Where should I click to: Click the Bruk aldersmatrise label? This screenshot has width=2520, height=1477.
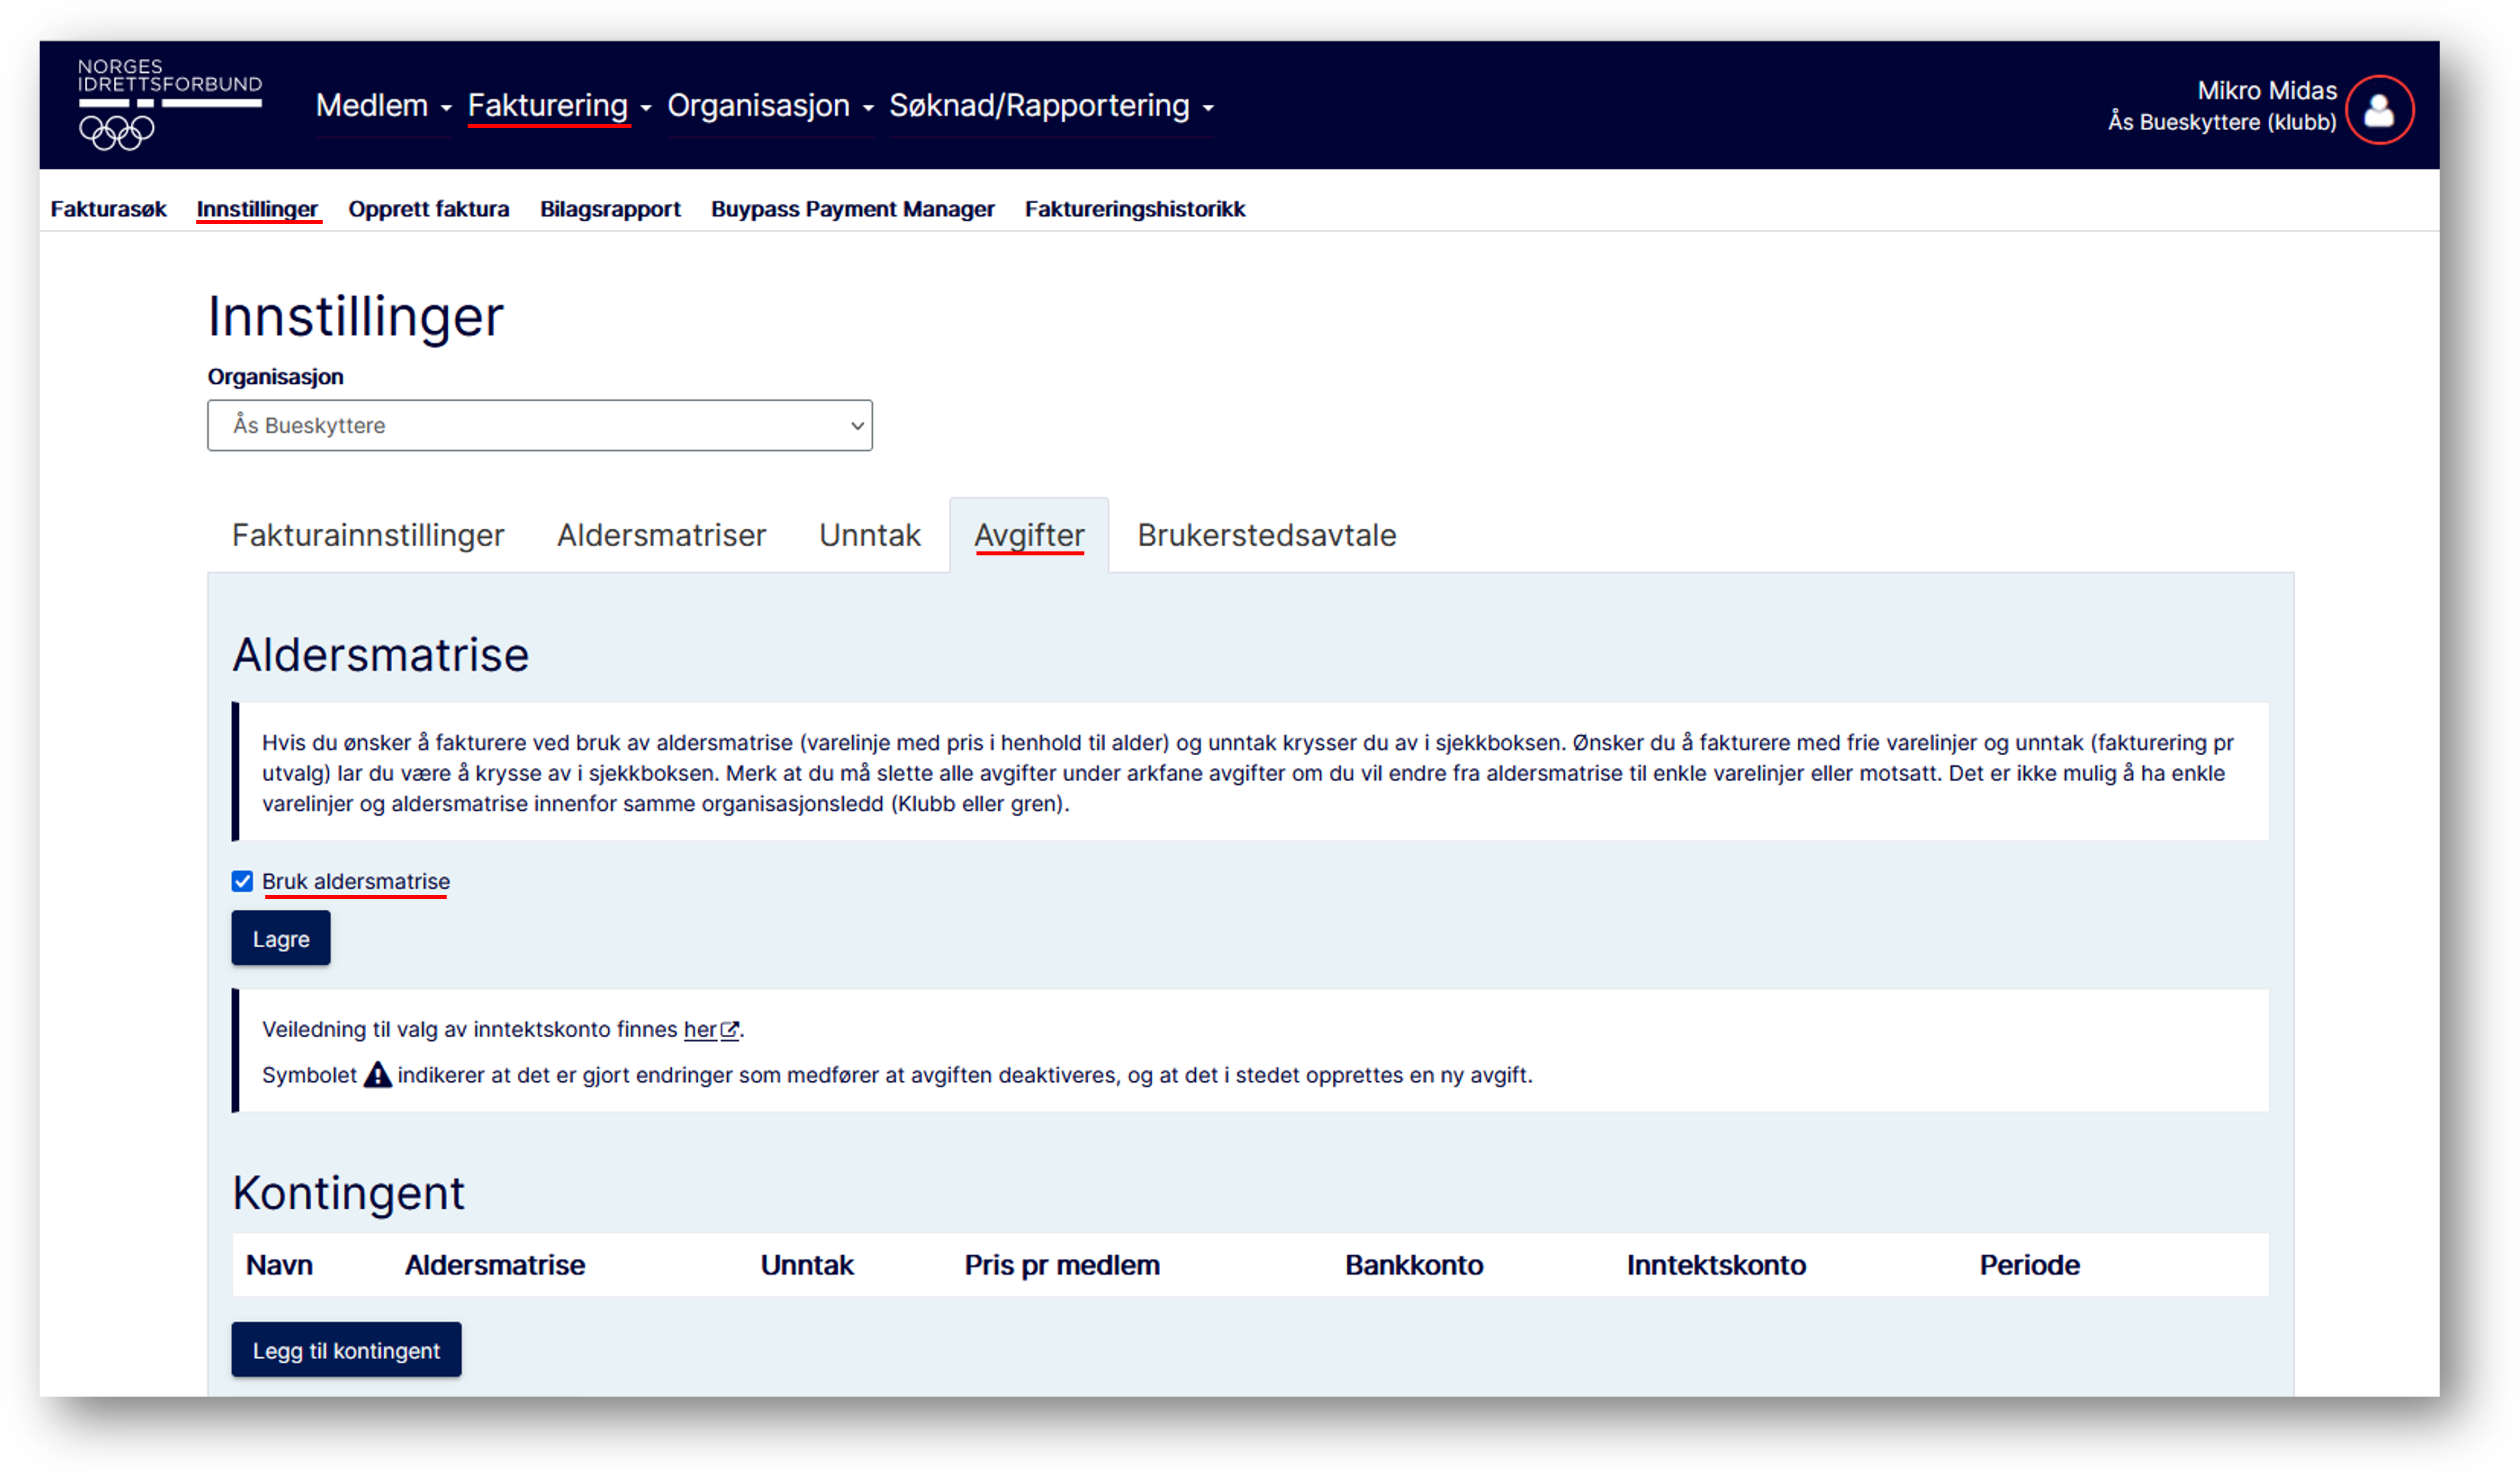tap(356, 881)
